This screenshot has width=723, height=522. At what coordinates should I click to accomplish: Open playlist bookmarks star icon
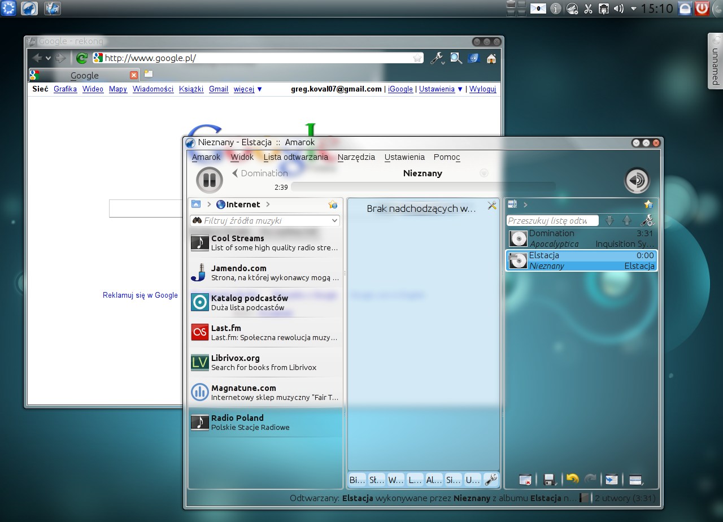[648, 205]
